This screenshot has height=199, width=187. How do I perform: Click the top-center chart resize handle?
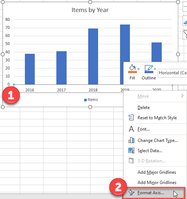pos(90,2)
